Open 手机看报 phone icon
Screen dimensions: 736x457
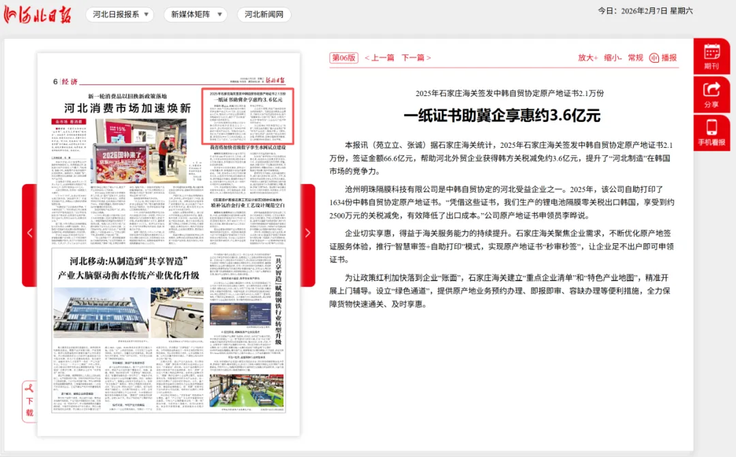(x=711, y=133)
